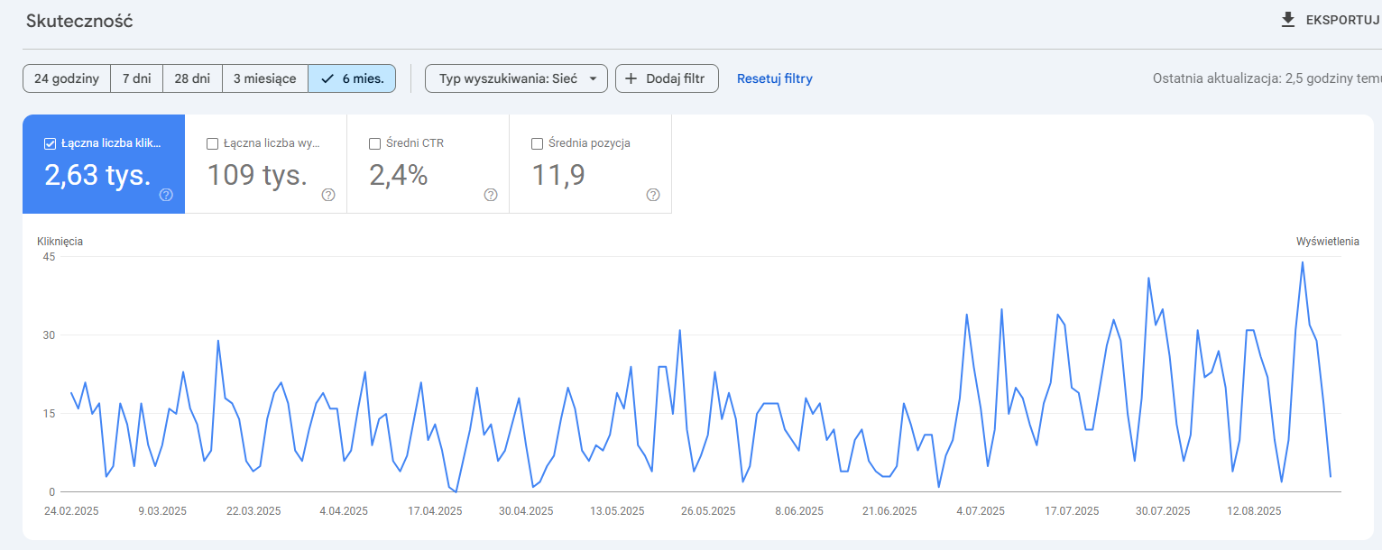This screenshot has height=550, width=1382.
Task: Click plus icon in Dodaj filtr
Action: coord(631,78)
